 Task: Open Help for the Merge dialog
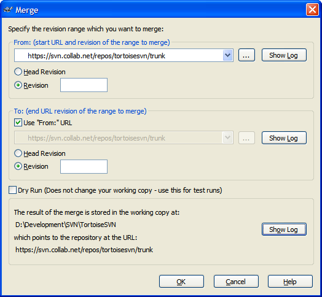pyautogui.click(x=290, y=282)
